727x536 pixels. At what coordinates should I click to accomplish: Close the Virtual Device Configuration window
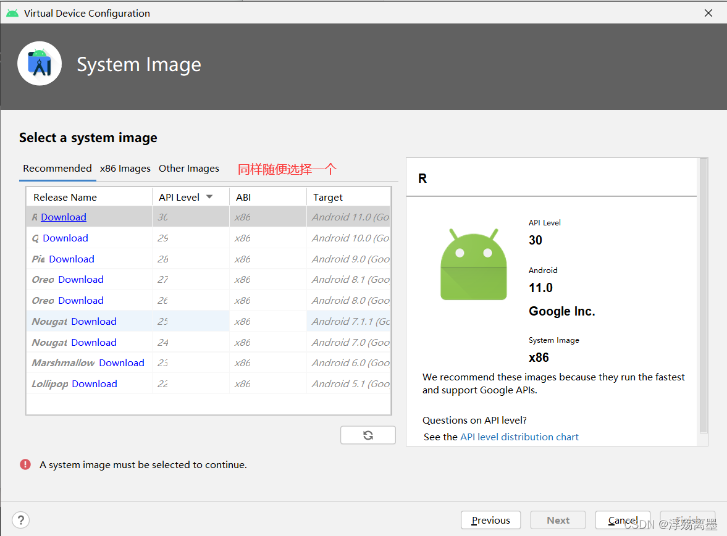[x=708, y=13]
